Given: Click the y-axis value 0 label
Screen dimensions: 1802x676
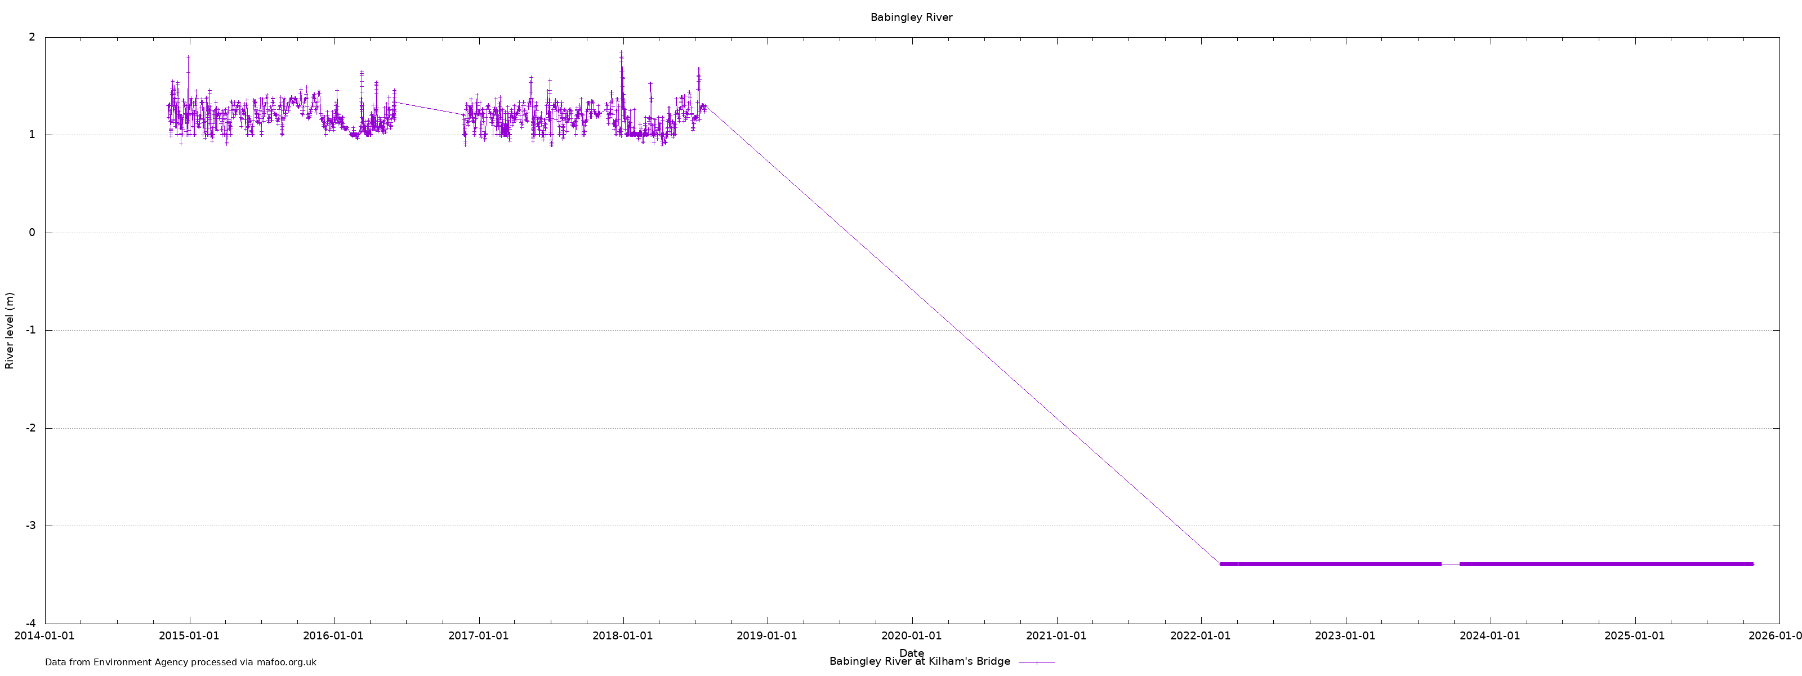Looking at the screenshot, I should coord(32,232).
